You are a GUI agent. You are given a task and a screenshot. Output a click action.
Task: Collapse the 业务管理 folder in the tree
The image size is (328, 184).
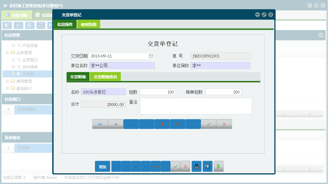coord(7,52)
